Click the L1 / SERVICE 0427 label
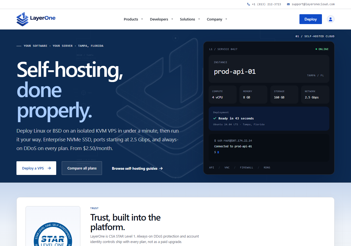 coord(223,49)
